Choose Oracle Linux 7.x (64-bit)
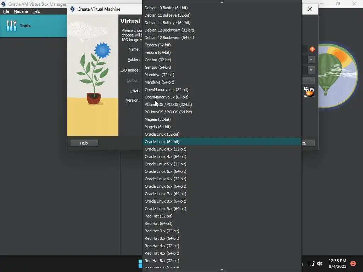The width and height of the screenshot is (363, 272). click(222, 194)
